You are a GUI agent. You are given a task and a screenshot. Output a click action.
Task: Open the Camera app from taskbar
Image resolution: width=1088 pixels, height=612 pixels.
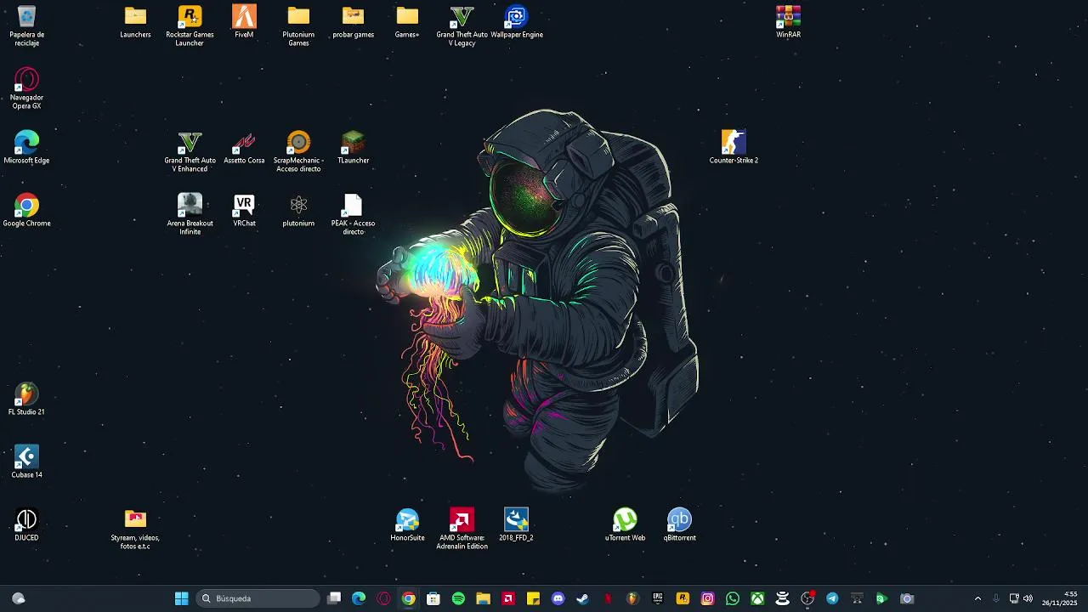coord(907,598)
